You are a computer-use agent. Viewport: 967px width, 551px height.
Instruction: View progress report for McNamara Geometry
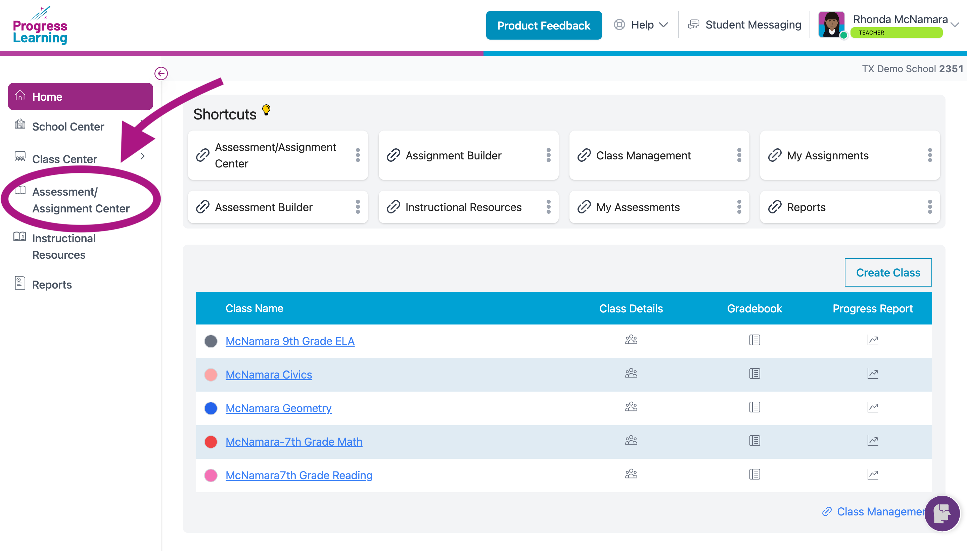872,407
